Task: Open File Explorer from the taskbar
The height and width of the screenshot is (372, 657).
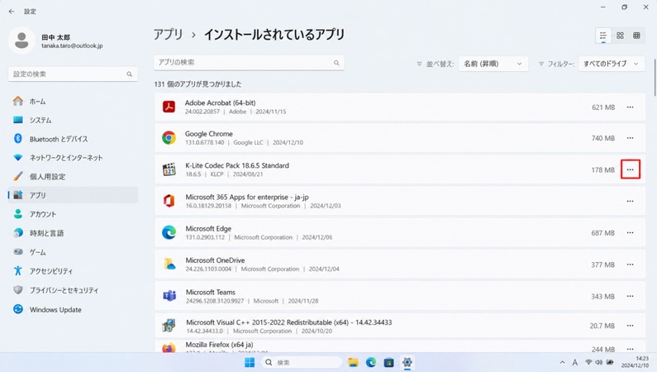Action: tap(353, 362)
